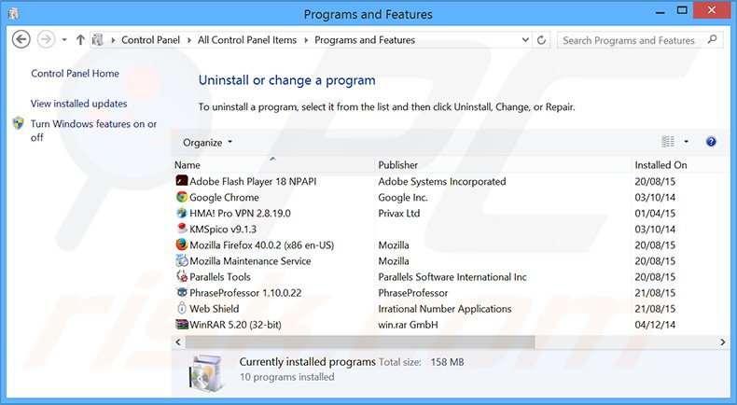Click the Adobe Flash Player icon

click(181, 181)
